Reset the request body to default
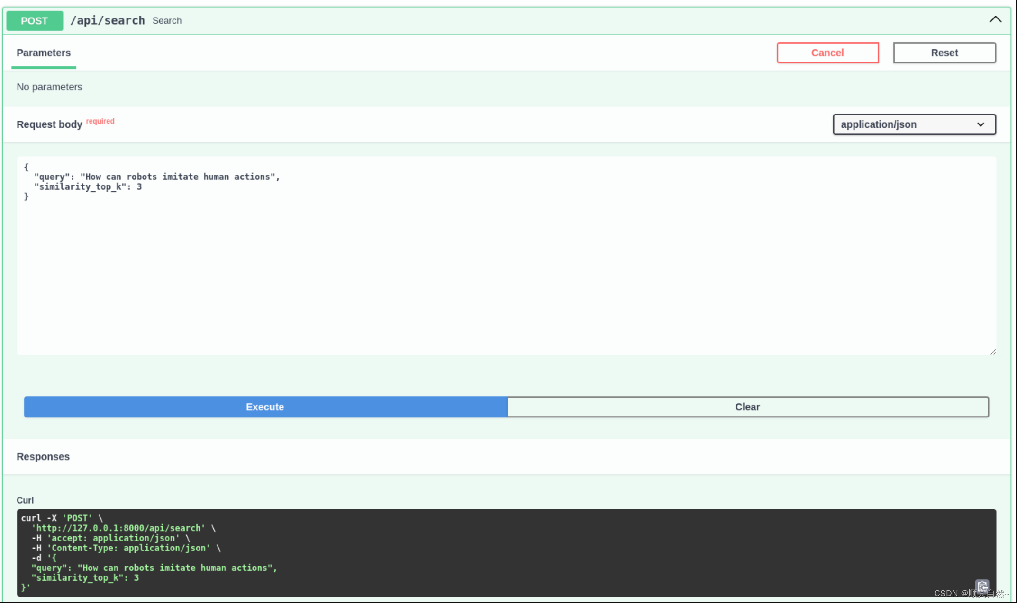 tap(944, 53)
